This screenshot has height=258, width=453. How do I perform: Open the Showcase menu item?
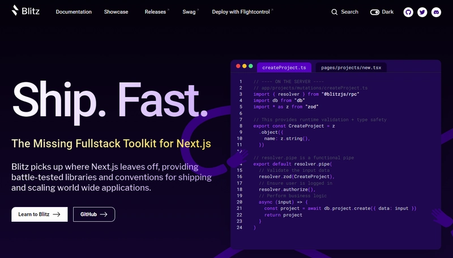point(116,12)
